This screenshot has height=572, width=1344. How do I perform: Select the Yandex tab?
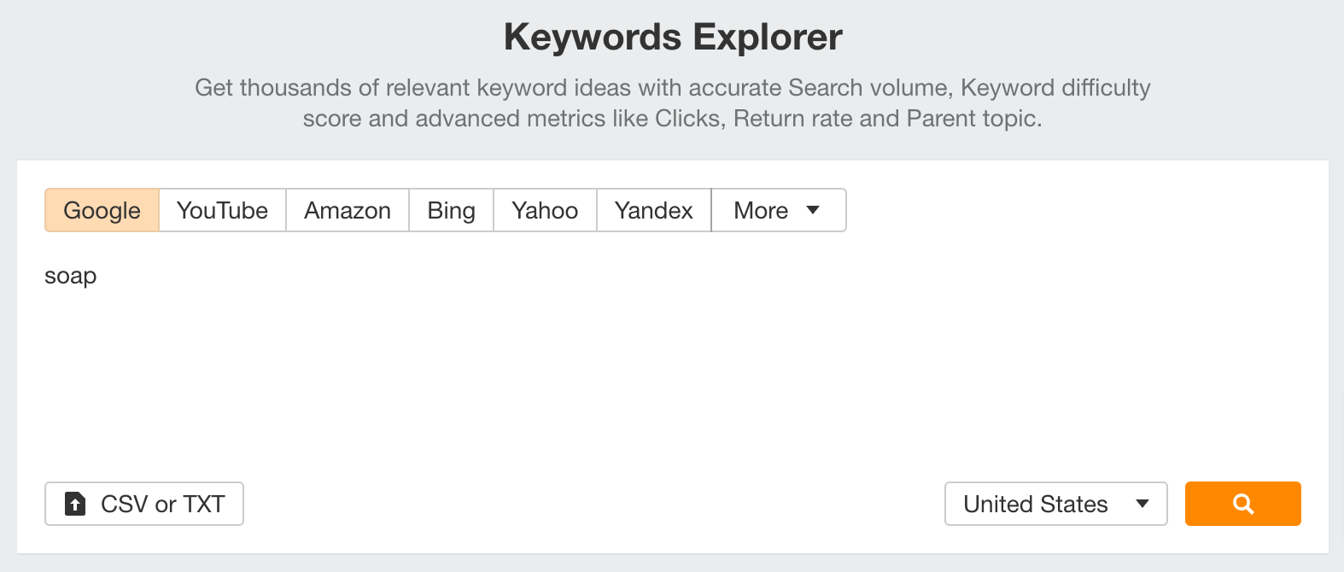pyautogui.click(x=653, y=210)
